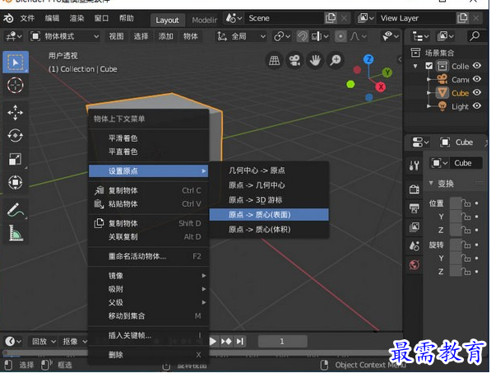The width and height of the screenshot is (491, 378).
Task: Select the Move tool
Action: pos(16,113)
